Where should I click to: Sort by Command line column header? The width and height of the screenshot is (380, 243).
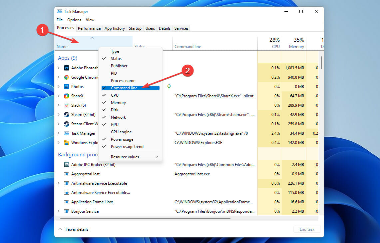coord(215,44)
